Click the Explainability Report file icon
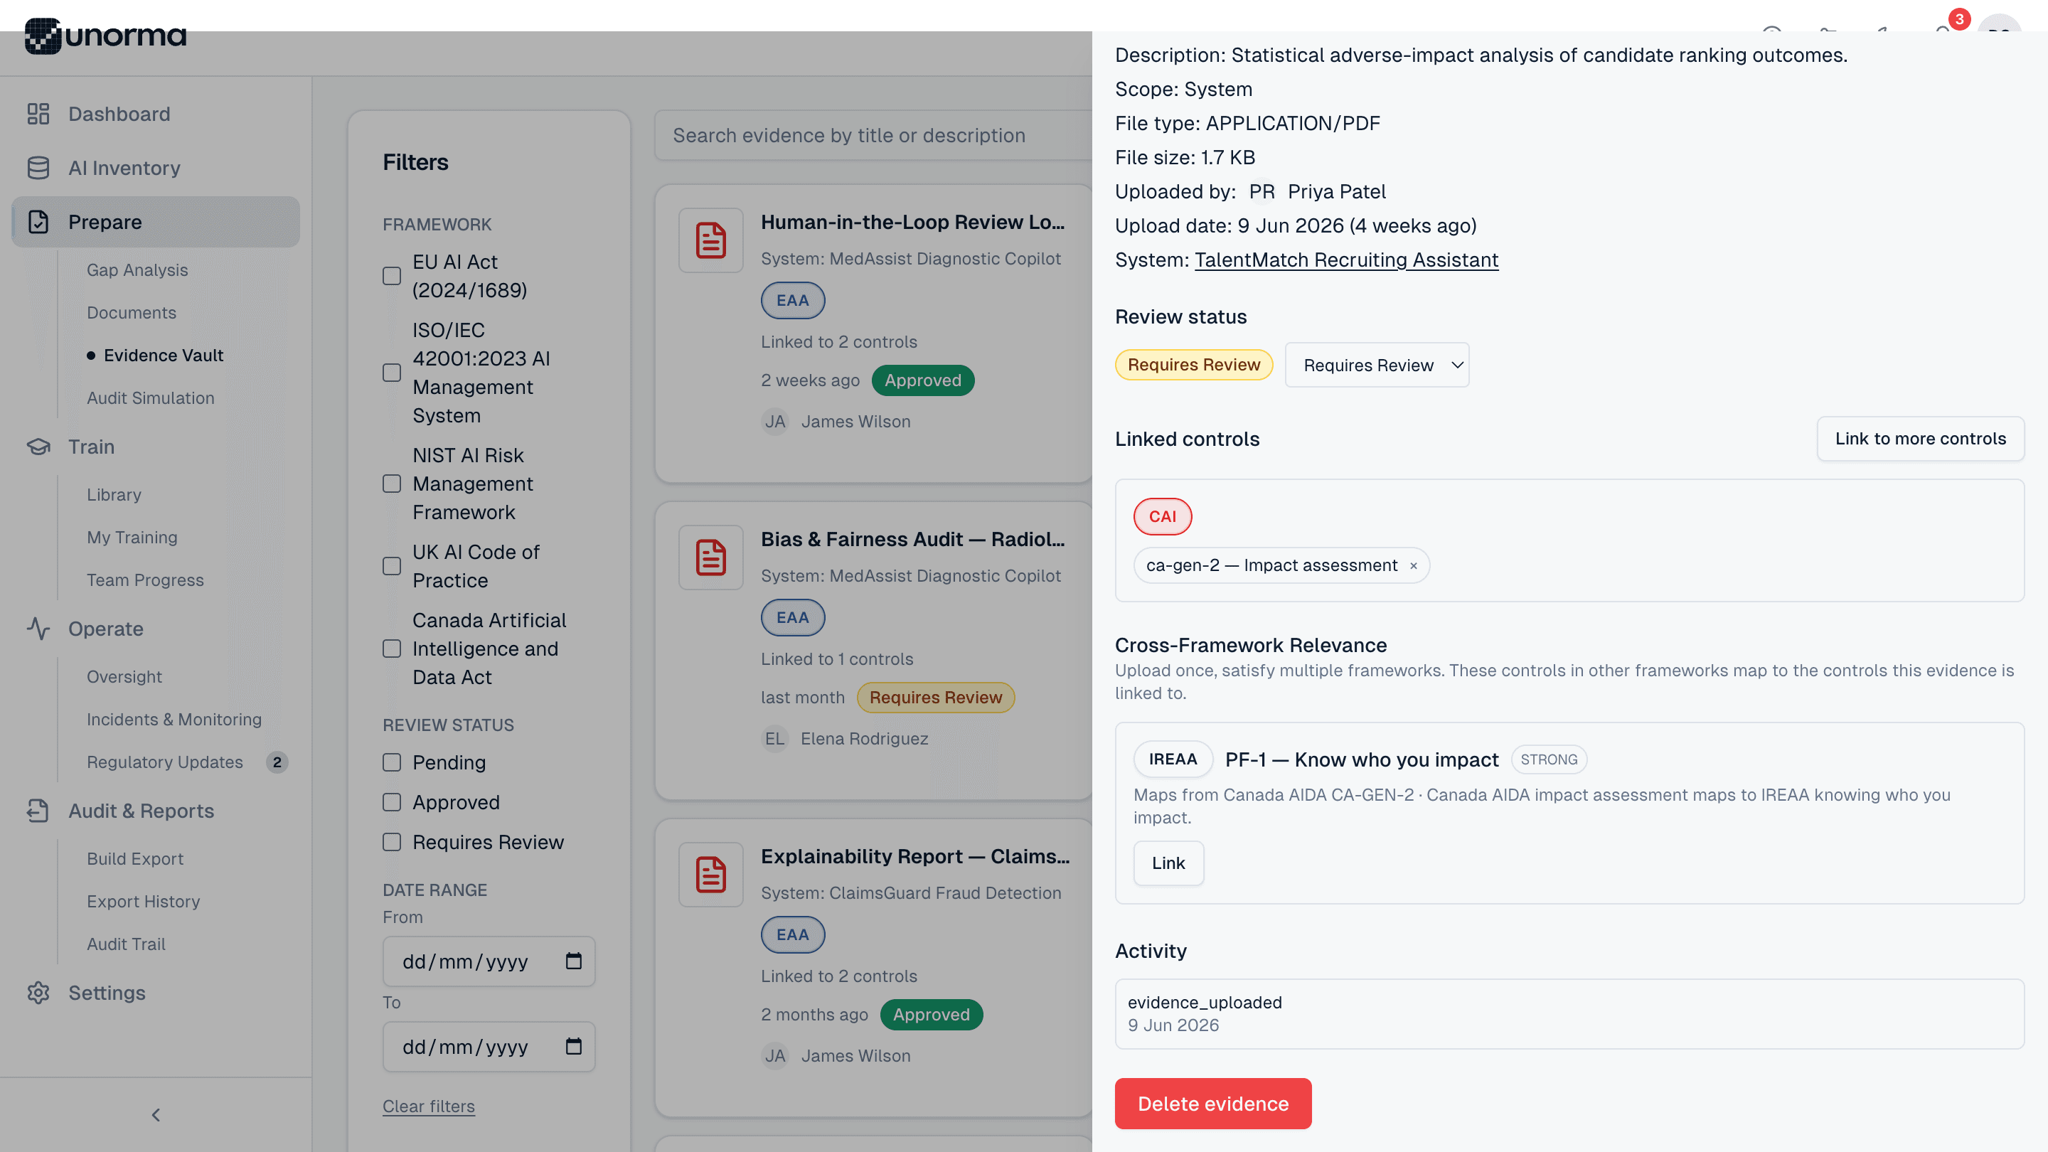This screenshot has height=1152, width=2048. (711, 875)
